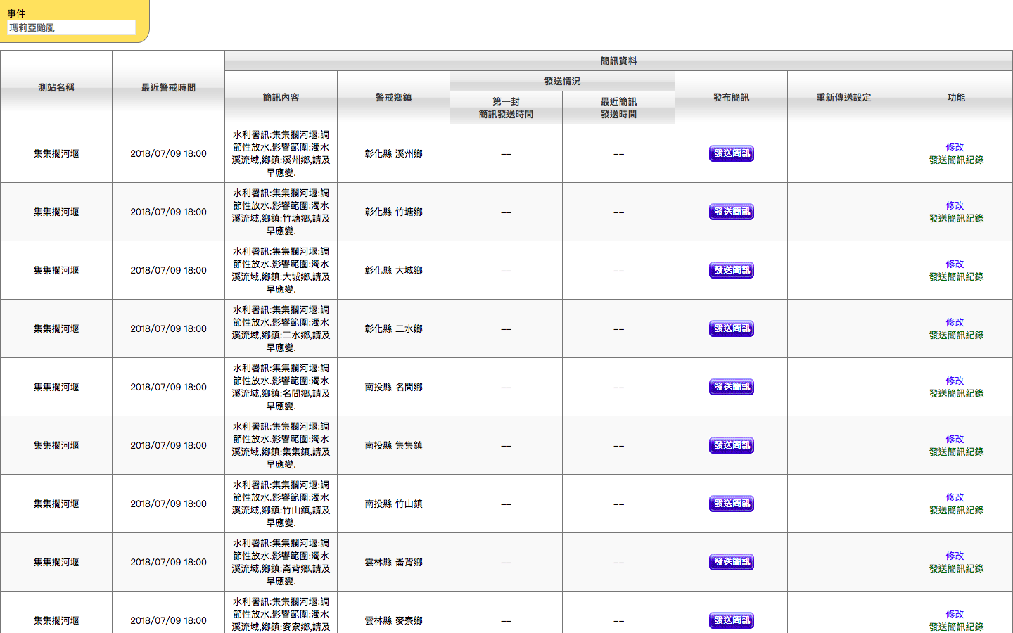
Task: Send SMS for 彰化縣 竹塘鄉 row
Action: pyautogui.click(x=731, y=212)
